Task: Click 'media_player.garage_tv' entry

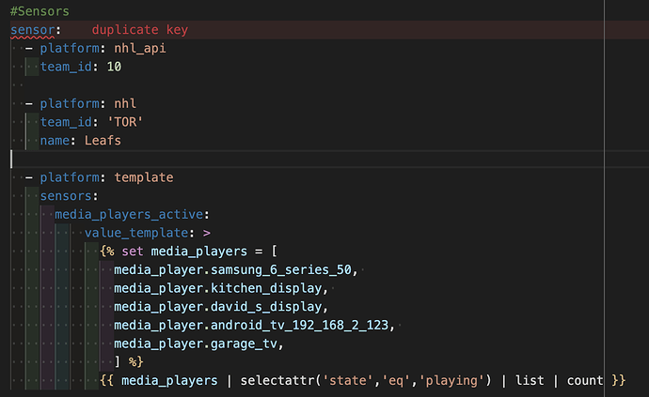Action: click(x=196, y=344)
